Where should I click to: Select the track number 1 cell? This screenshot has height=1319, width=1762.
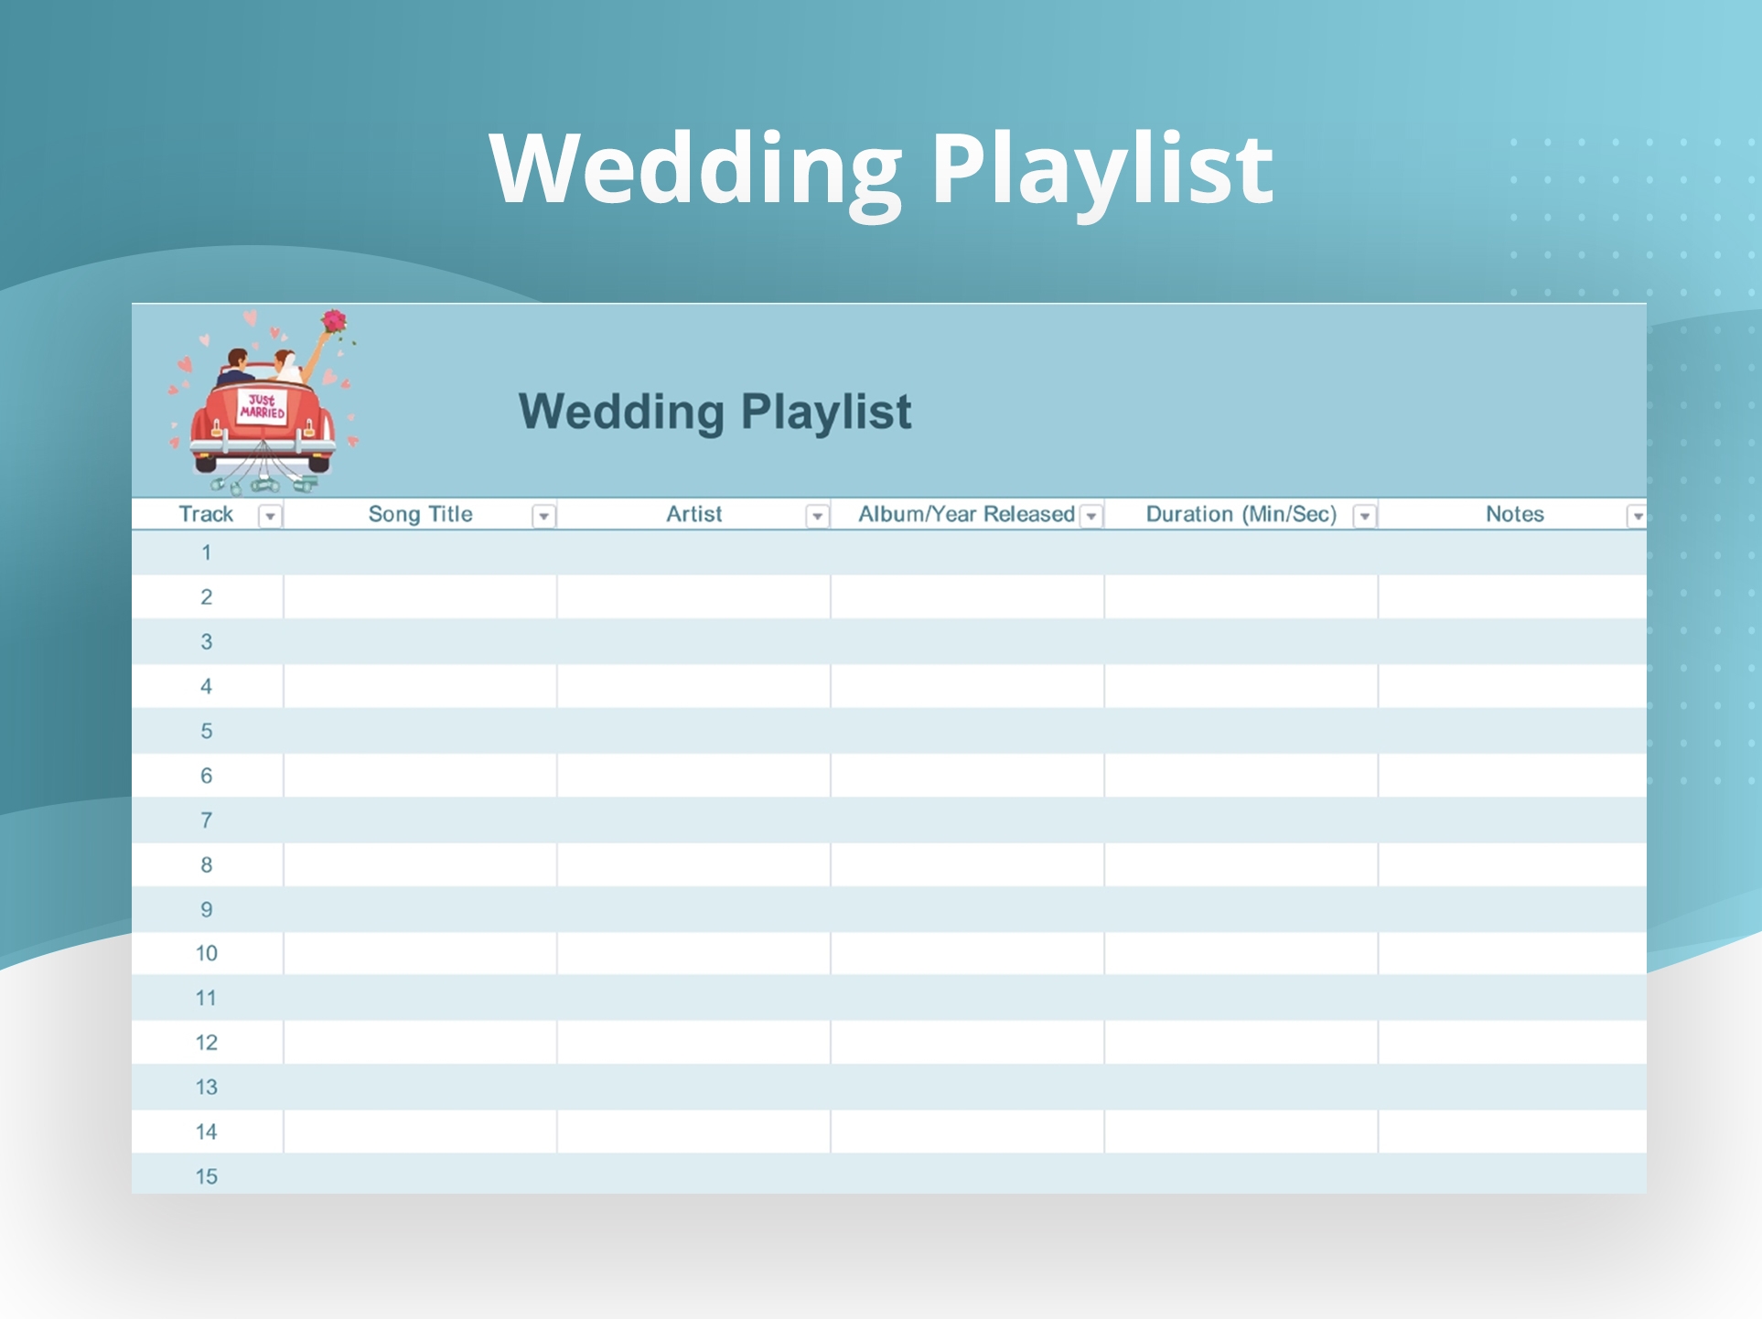[207, 552]
